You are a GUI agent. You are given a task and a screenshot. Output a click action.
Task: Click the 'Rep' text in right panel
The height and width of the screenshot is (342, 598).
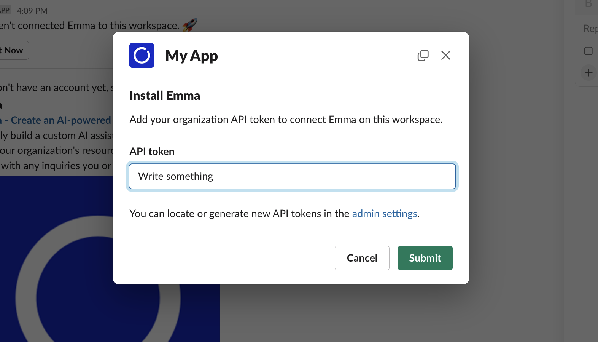point(590,29)
